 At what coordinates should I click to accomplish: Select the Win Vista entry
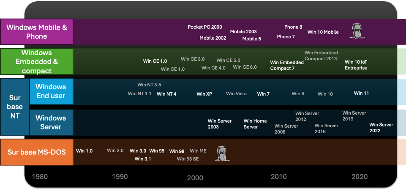[237, 94]
